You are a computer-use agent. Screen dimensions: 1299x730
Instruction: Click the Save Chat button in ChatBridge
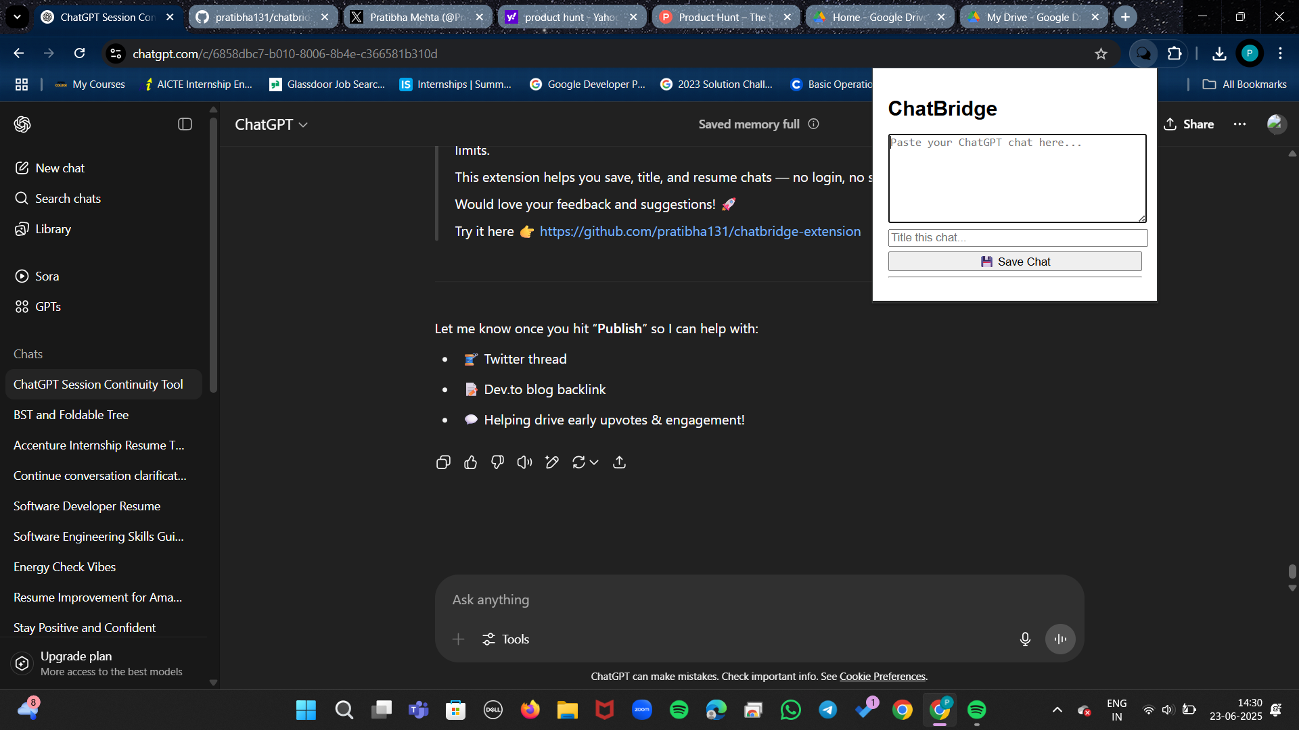coord(1015,262)
